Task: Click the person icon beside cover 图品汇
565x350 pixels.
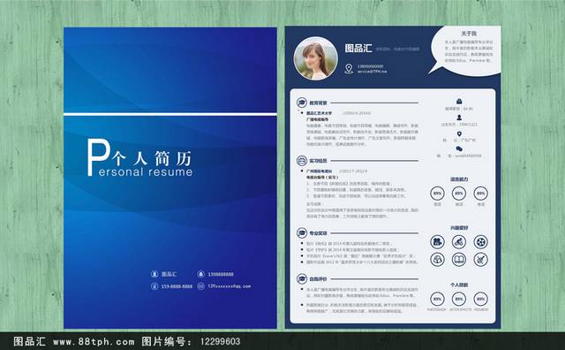Action: 154,274
